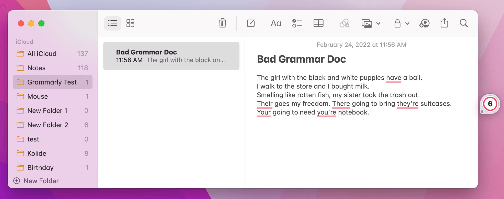Click the underlined word "Their"

tap(265, 104)
